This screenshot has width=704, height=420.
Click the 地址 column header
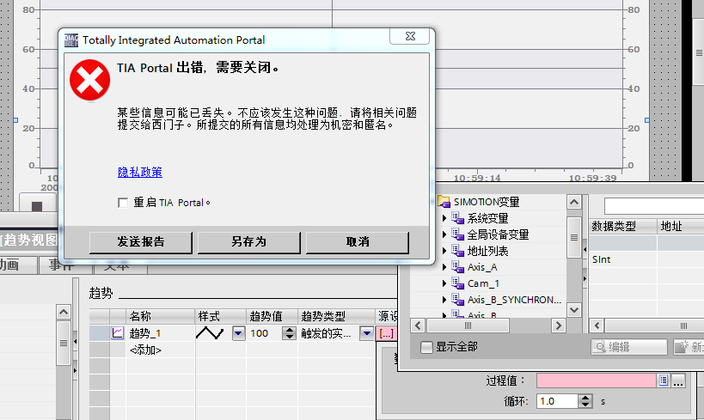(x=681, y=226)
